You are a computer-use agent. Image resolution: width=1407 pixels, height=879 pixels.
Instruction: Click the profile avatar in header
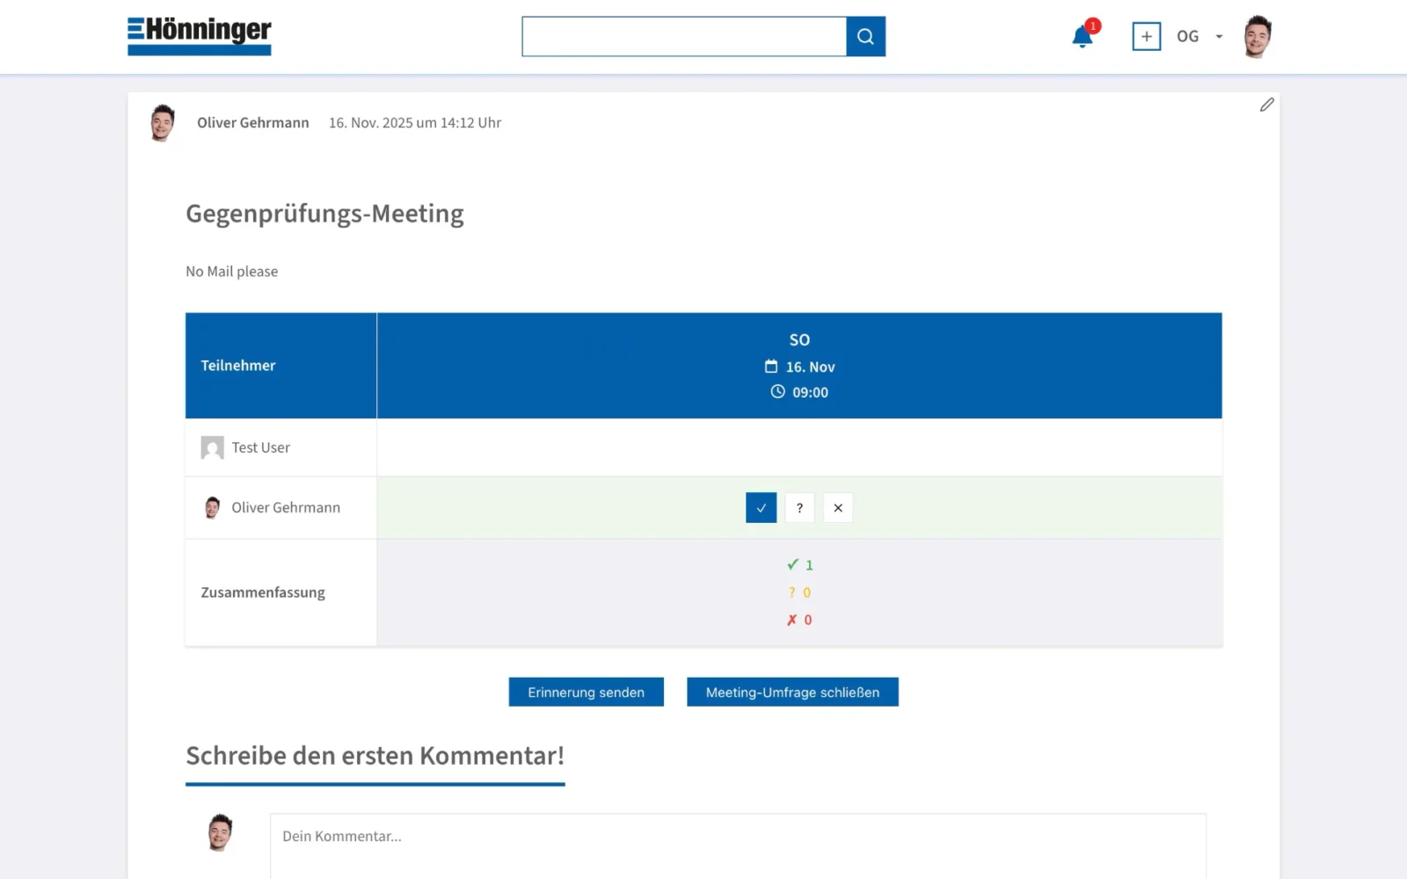[x=1258, y=36]
